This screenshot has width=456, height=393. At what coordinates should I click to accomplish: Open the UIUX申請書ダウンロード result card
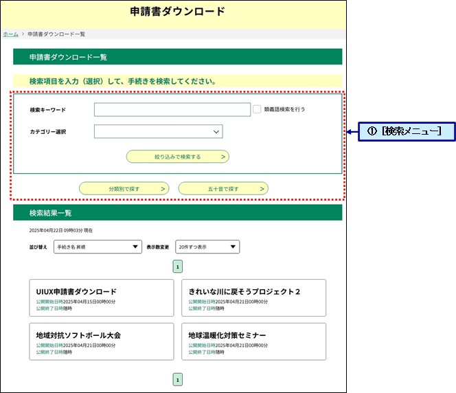(x=102, y=297)
